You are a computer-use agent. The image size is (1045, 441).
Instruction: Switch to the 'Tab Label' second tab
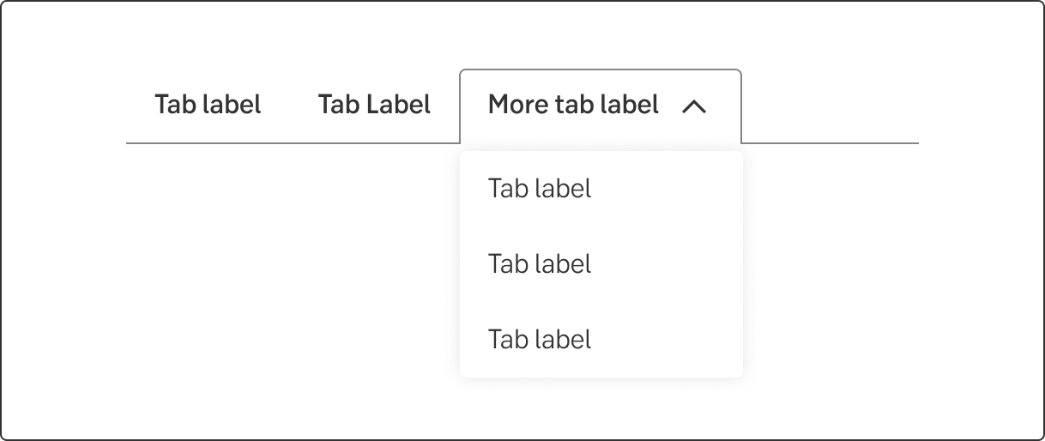(374, 105)
